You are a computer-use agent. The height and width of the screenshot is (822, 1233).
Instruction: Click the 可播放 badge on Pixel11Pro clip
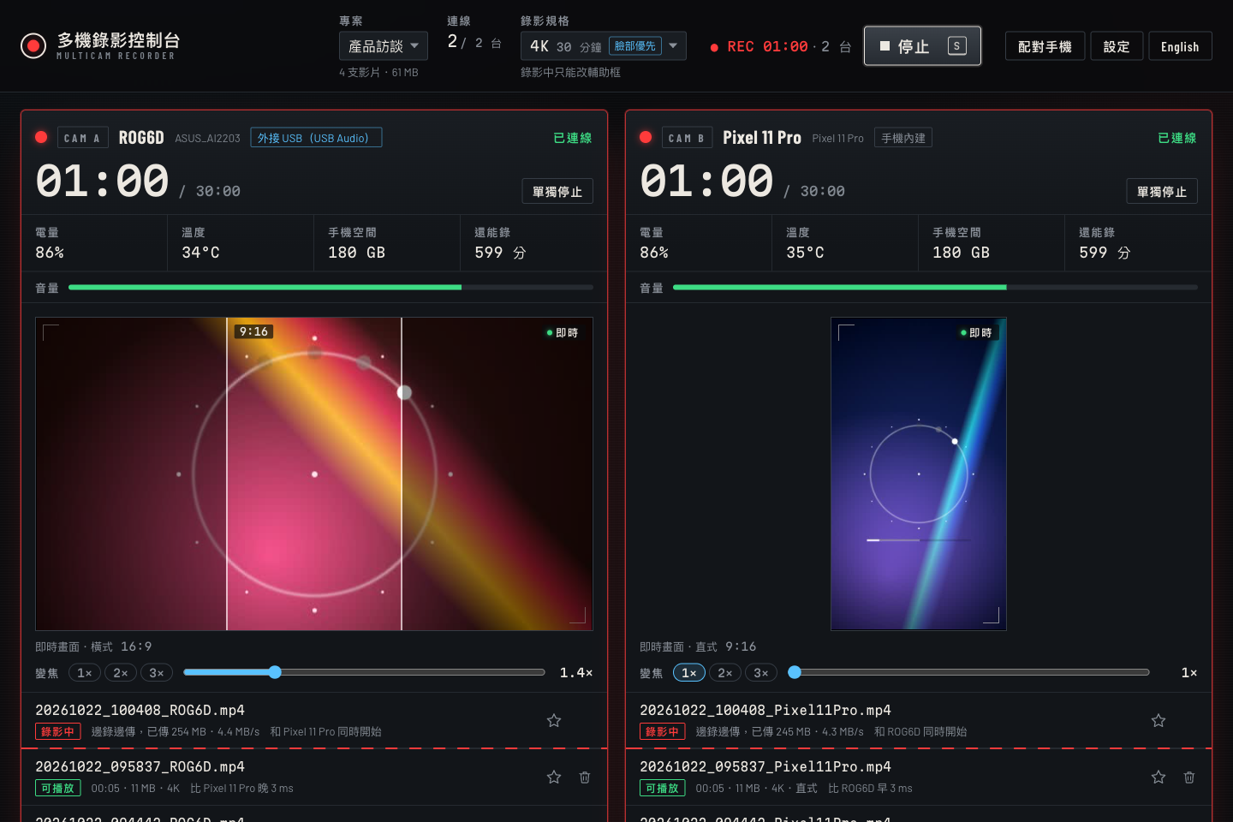coord(663,788)
